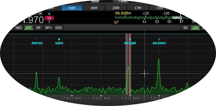Click the 7 031 500 frequency label
The height and width of the screenshot is (106, 216).
coord(101,98)
